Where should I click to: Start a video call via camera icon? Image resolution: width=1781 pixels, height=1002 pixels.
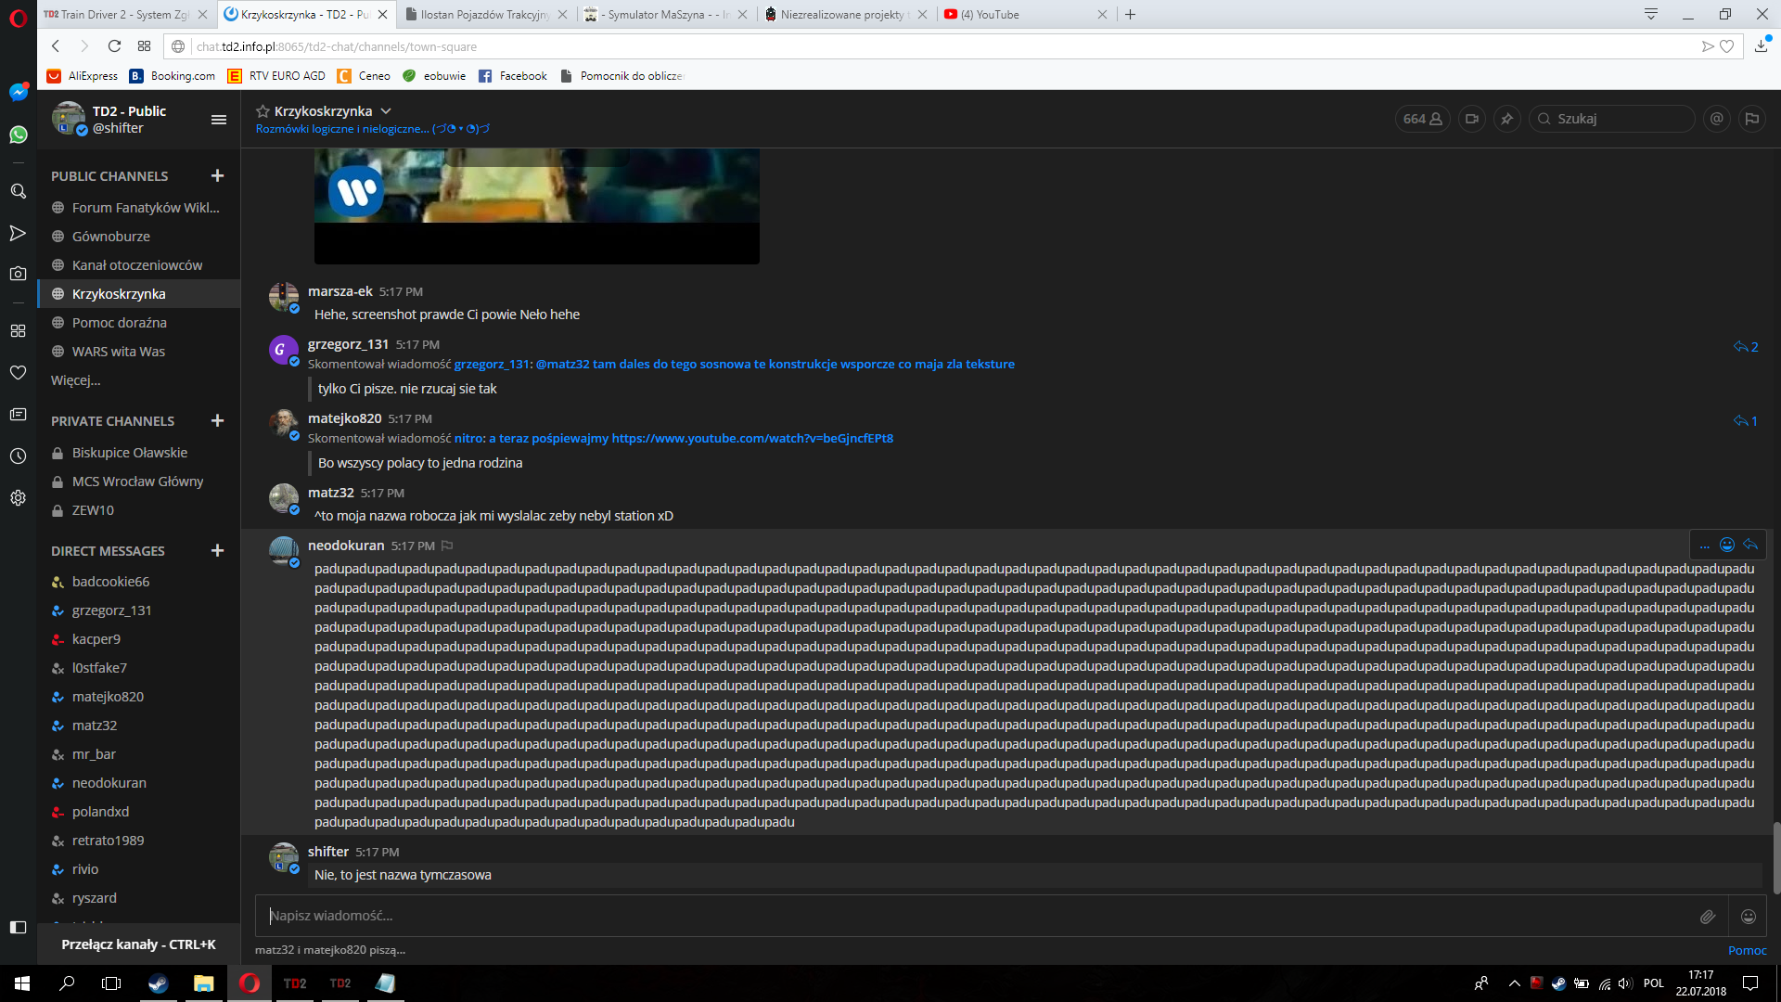pyautogui.click(x=1471, y=119)
